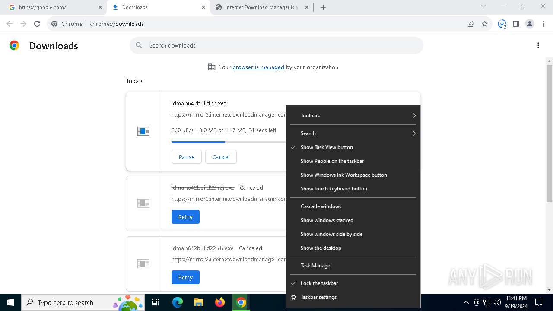Open the downloads toolbar icon
The width and height of the screenshot is (553, 311).
(502, 24)
